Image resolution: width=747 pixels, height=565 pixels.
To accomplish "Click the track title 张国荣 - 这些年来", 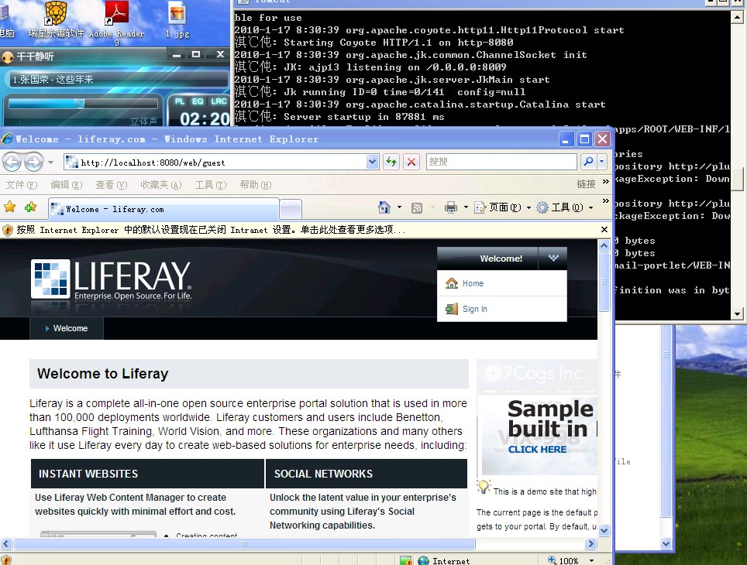I will [x=53, y=80].
